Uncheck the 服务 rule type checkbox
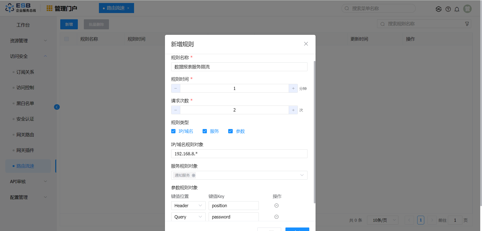Viewport: 482px width, 231px height. coord(205,131)
